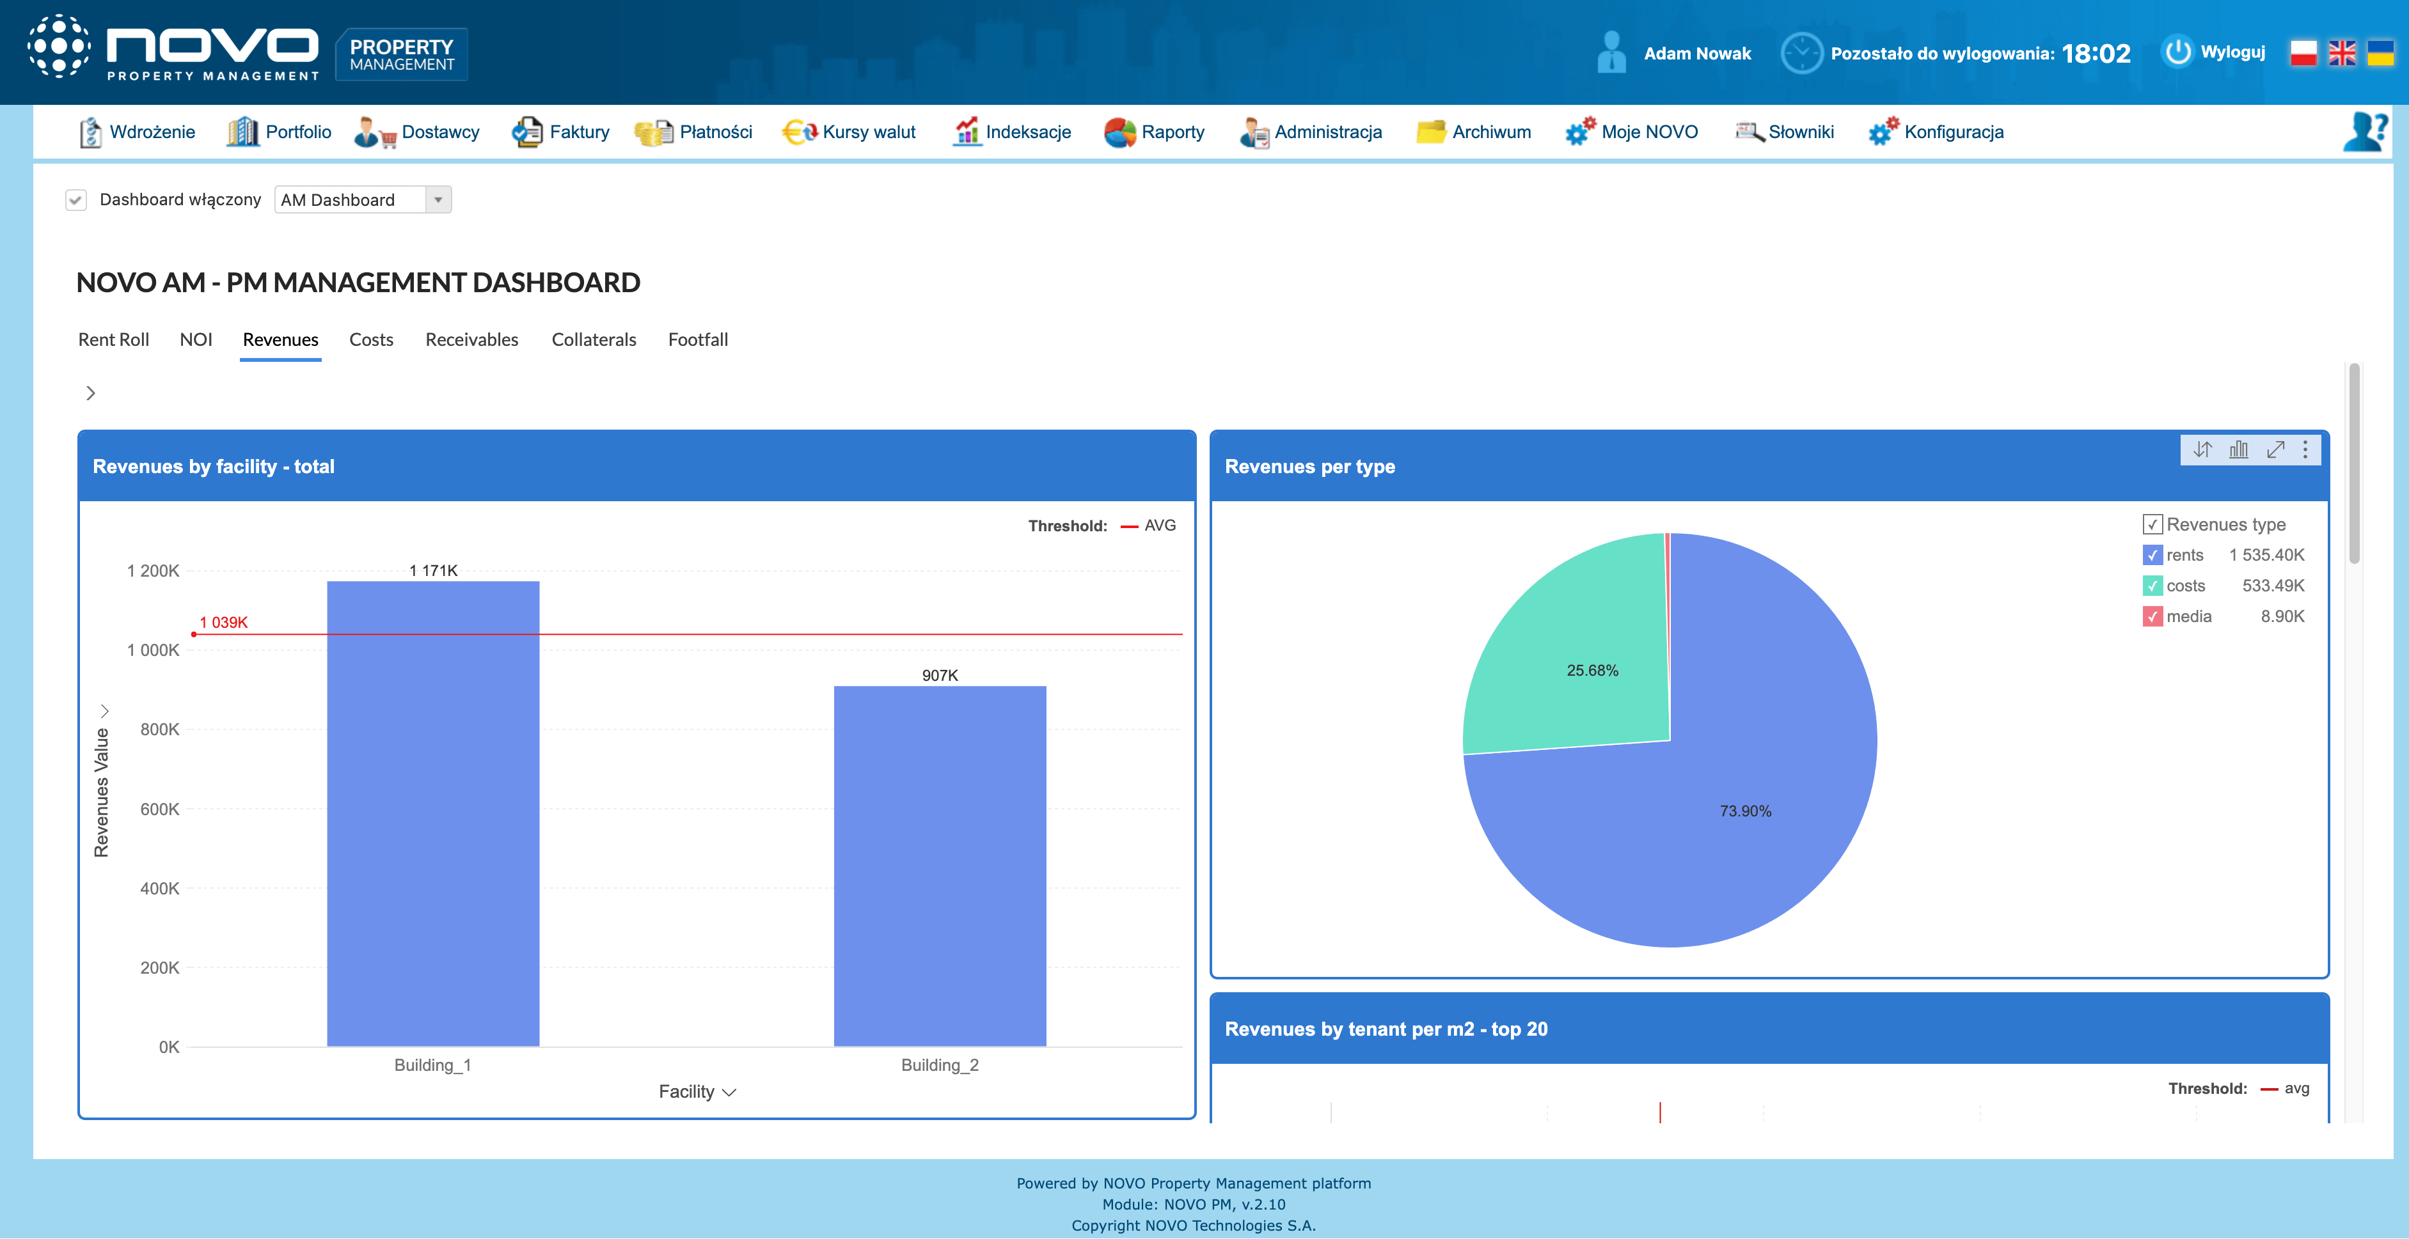Switch to the Costs tab

(x=371, y=340)
